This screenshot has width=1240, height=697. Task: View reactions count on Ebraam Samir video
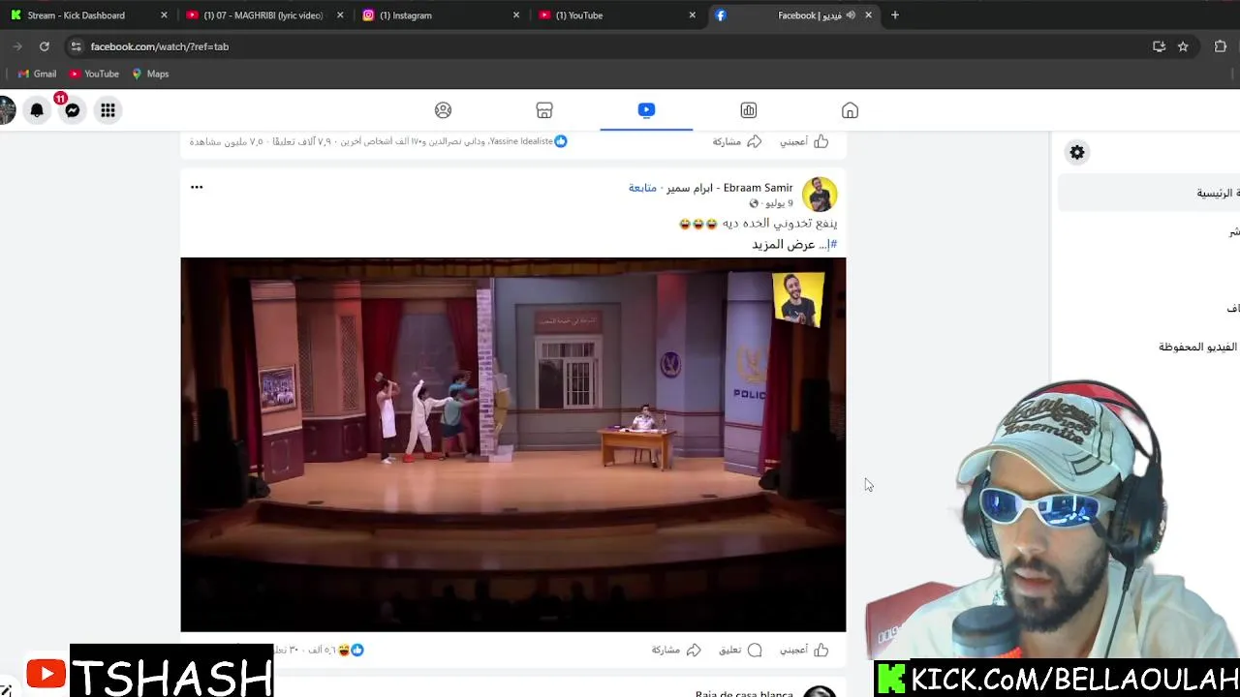point(335,650)
